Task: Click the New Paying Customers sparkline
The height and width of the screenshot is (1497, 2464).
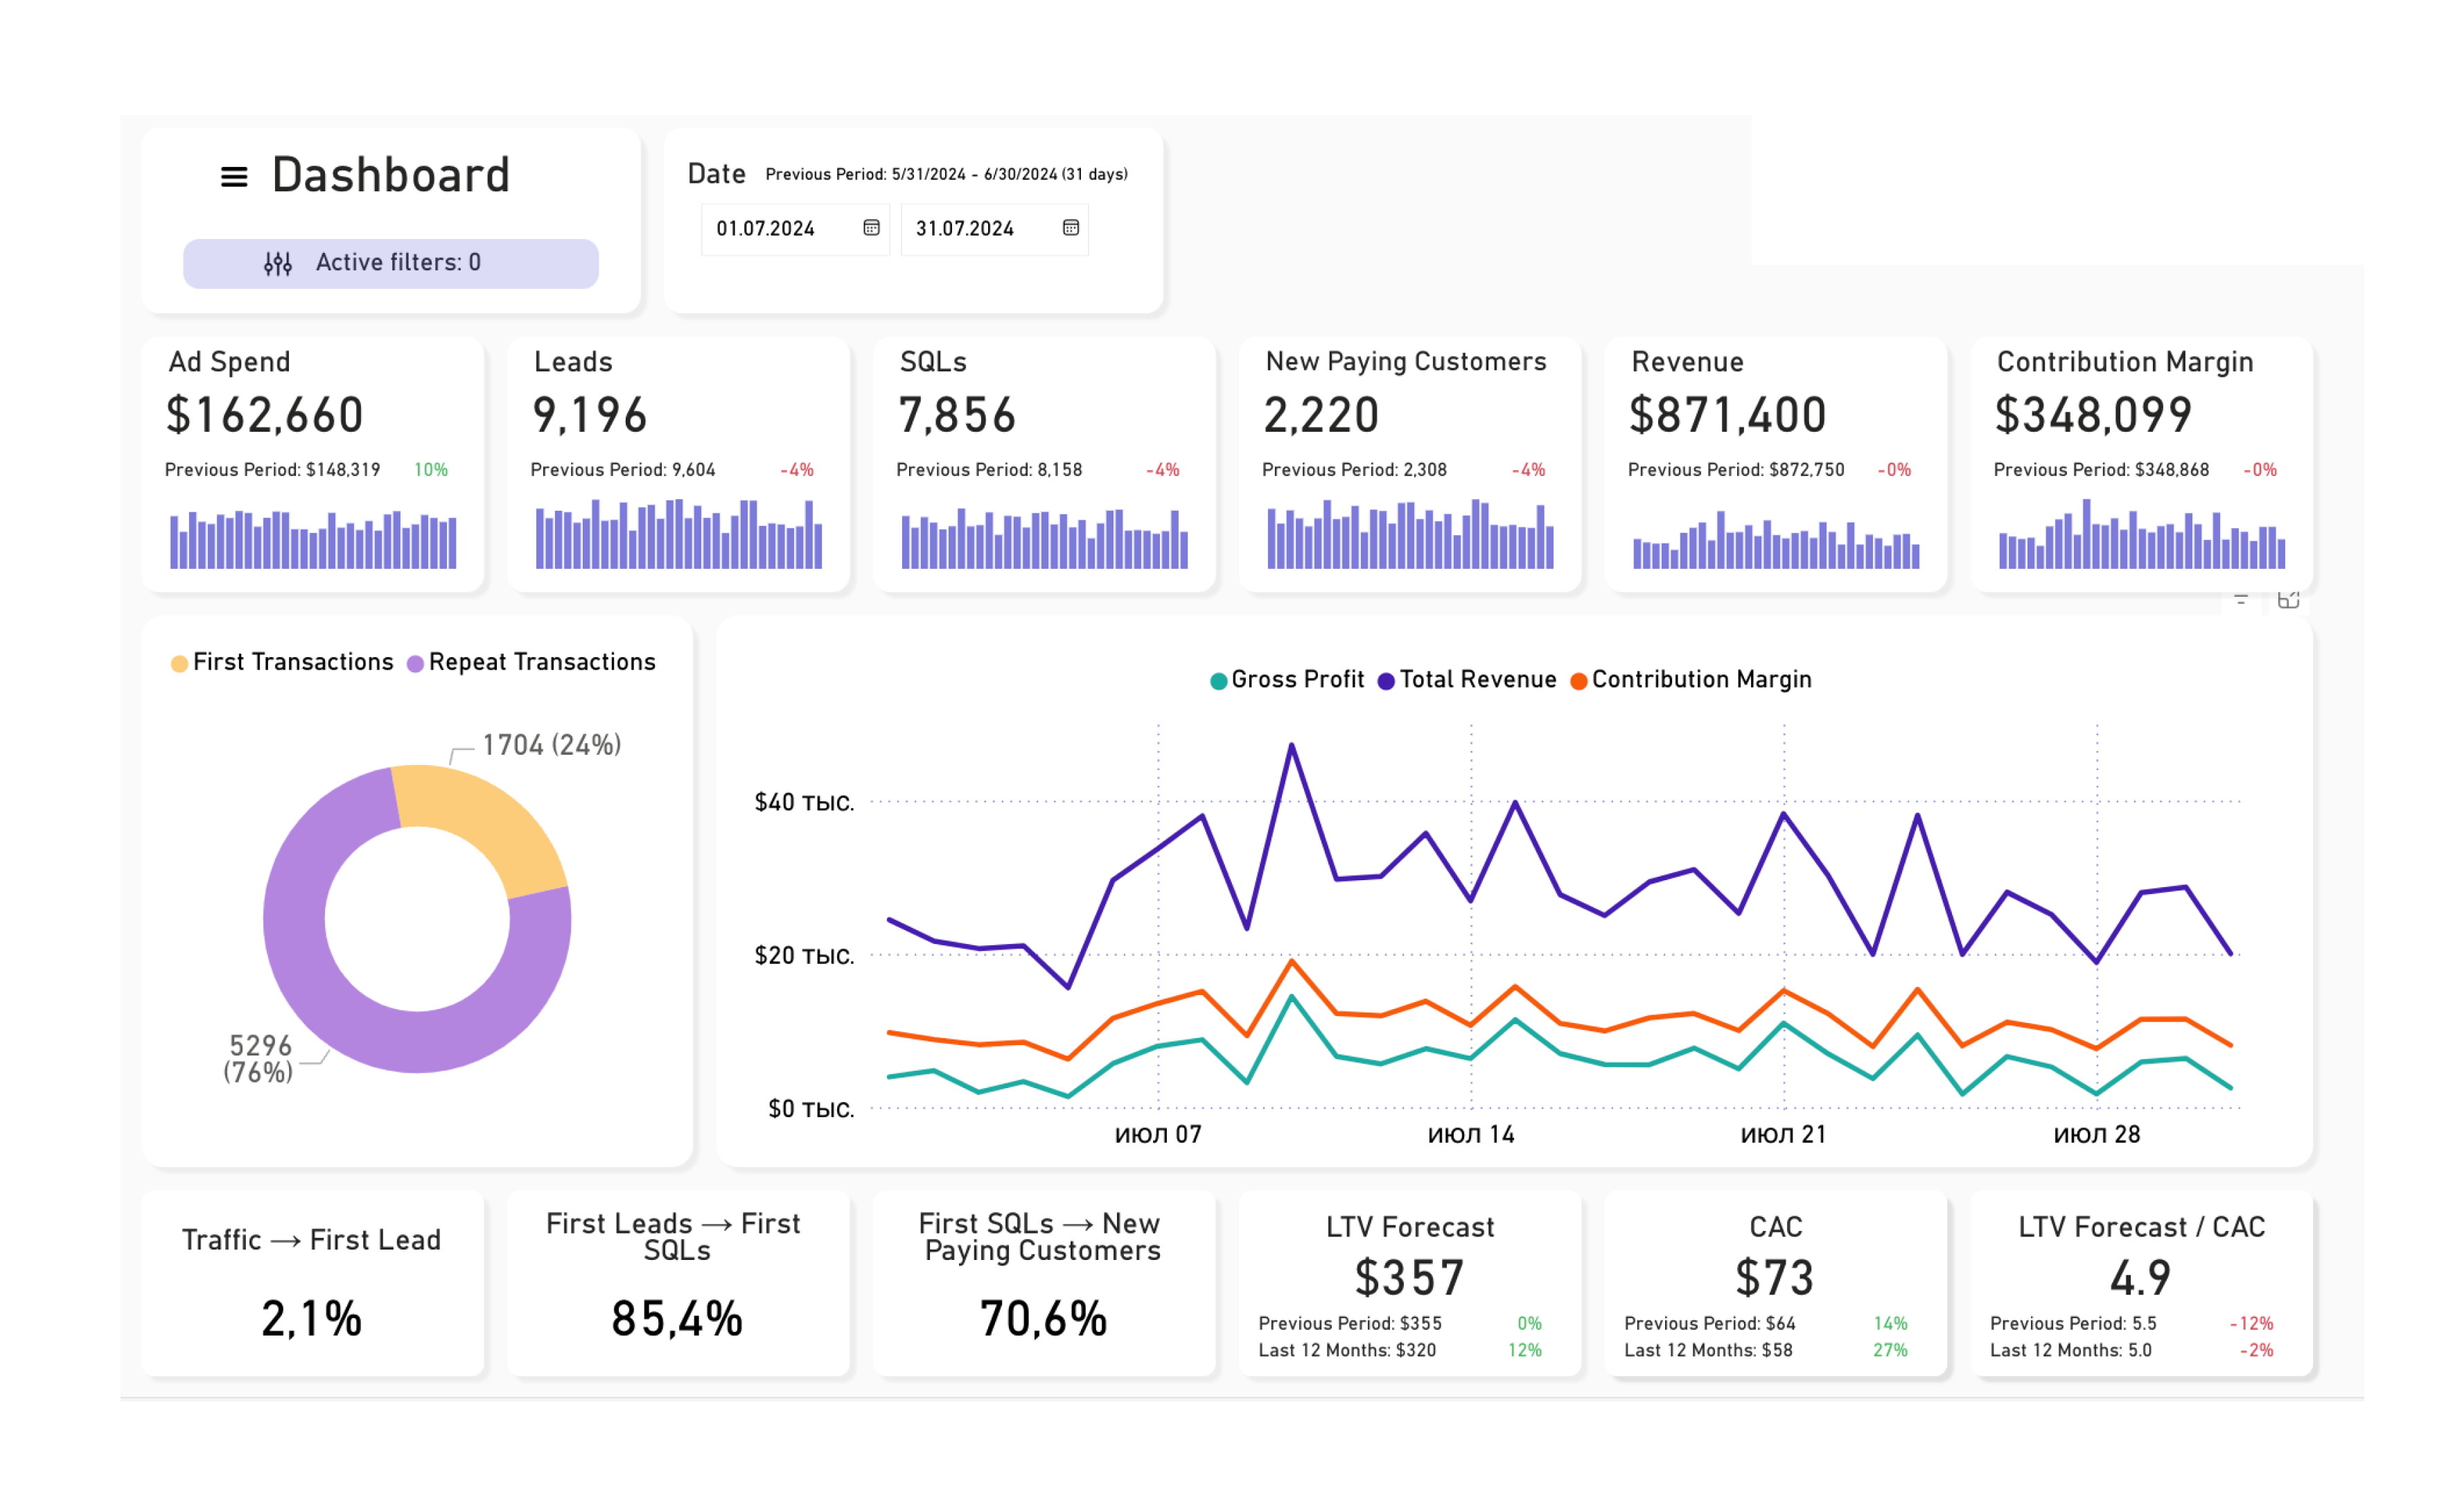Action: tap(1410, 534)
